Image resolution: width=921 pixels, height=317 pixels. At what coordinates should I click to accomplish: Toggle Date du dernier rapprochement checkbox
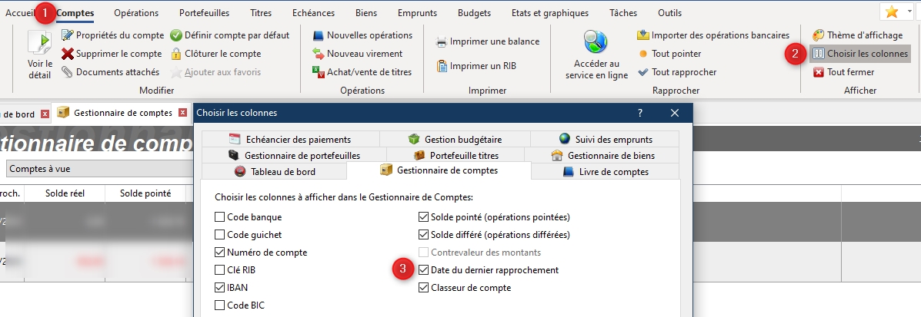click(424, 270)
